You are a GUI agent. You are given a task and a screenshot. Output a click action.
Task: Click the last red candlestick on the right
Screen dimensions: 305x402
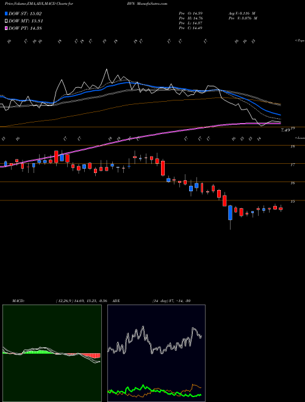281,209
